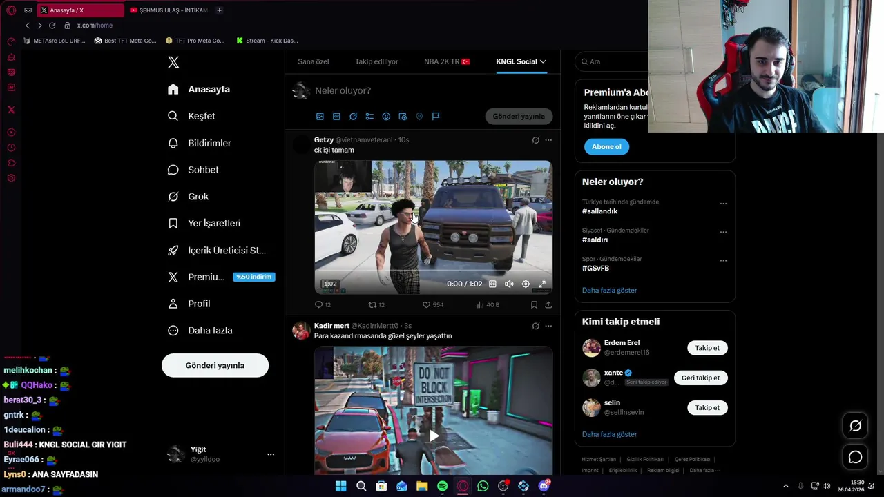Open Stream - Kick Dashboard bookmark
The height and width of the screenshot is (497, 884).
[x=267, y=41]
